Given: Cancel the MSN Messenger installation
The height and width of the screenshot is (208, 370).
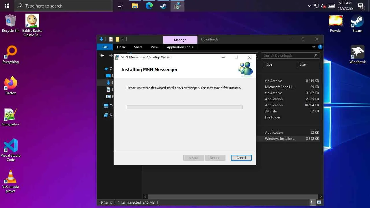Looking at the screenshot, I should (241, 158).
